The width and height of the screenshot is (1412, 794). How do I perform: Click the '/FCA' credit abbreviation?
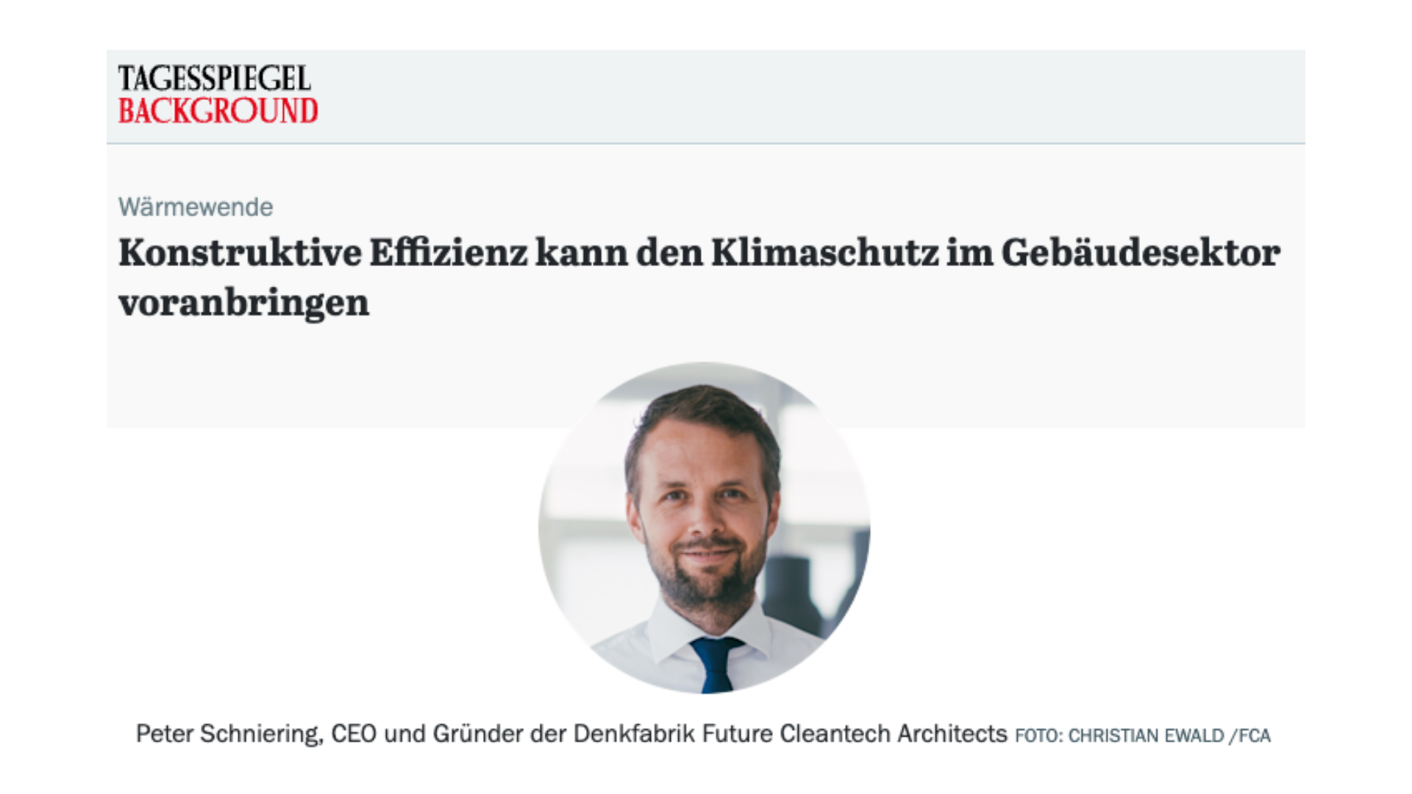(x=1250, y=736)
